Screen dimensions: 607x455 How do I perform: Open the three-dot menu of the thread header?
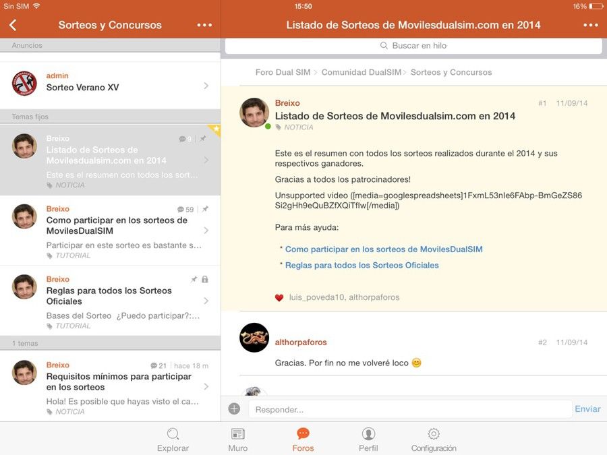click(591, 25)
